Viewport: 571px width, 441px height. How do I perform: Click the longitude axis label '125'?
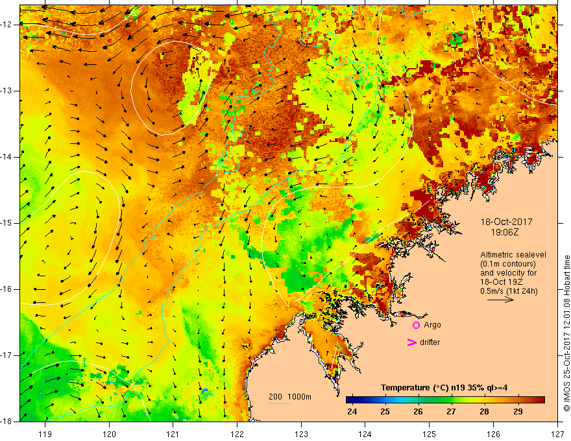[x=430, y=434]
